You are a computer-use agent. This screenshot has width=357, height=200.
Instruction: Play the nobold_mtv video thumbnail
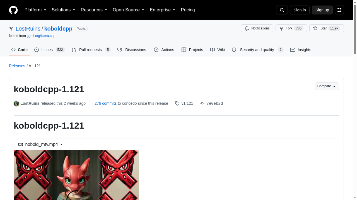click(x=76, y=175)
